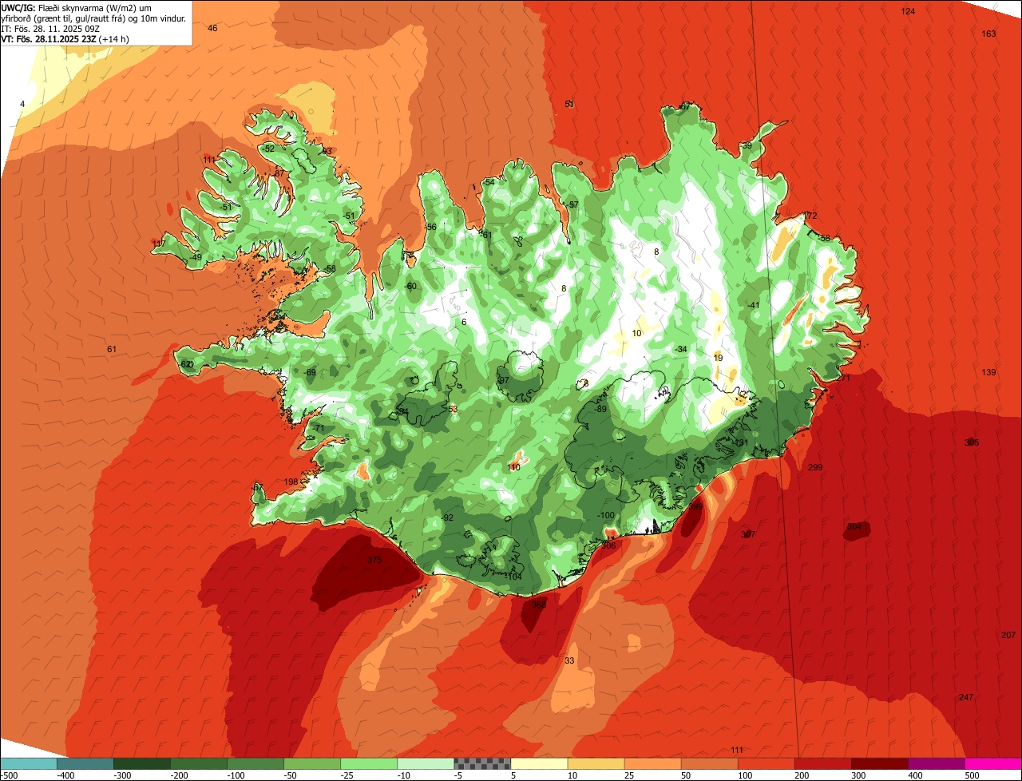The image size is (1022, 781).
Task: Click the map value '124' in the top right
Action: coord(908,11)
